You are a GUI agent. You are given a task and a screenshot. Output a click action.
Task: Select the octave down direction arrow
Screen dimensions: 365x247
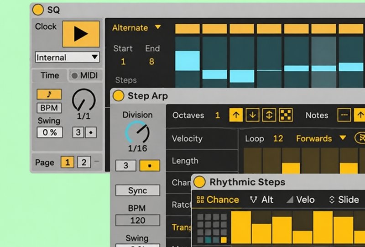coord(253,115)
